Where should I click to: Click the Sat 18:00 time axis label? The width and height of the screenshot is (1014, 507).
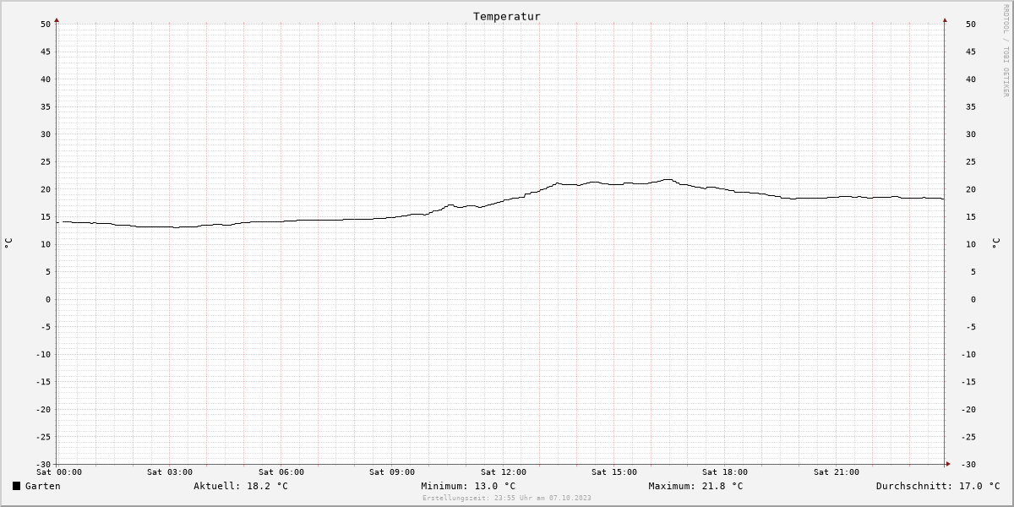(725, 472)
